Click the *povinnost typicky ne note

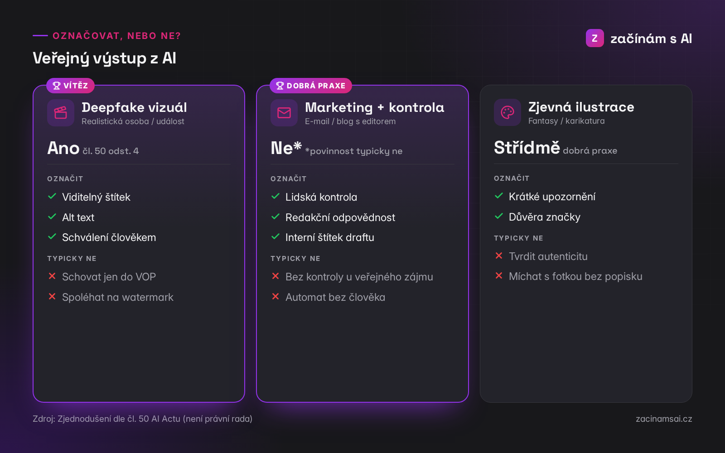354,151
